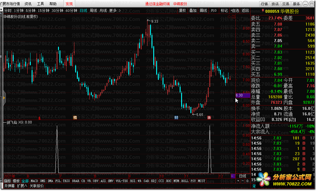Switch the indicator to BRAR
The height and width of the screenshot is (191, 317).
(x=75, y=181)
